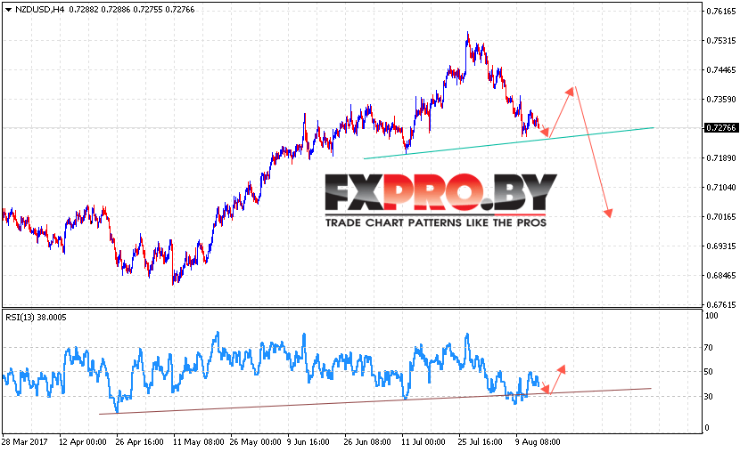Click the 9 Jun 16:00 time label
Image resolution: width=740 pixels, height=452 pixels.
pos(308,441)
